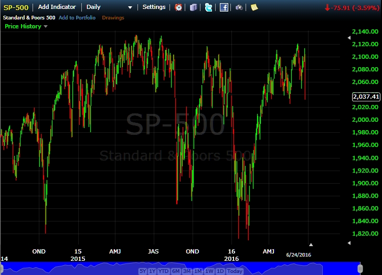Screen dimensions: 382x275
Task: Click the Drawings link
Action: coord(113,18)
